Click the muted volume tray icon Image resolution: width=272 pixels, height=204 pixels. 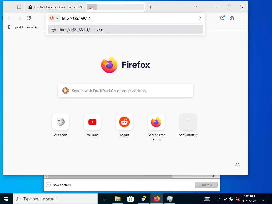(x=237, y=199)
